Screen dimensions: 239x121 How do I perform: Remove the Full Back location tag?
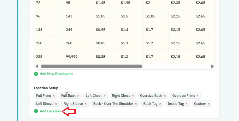coord(78,96)
